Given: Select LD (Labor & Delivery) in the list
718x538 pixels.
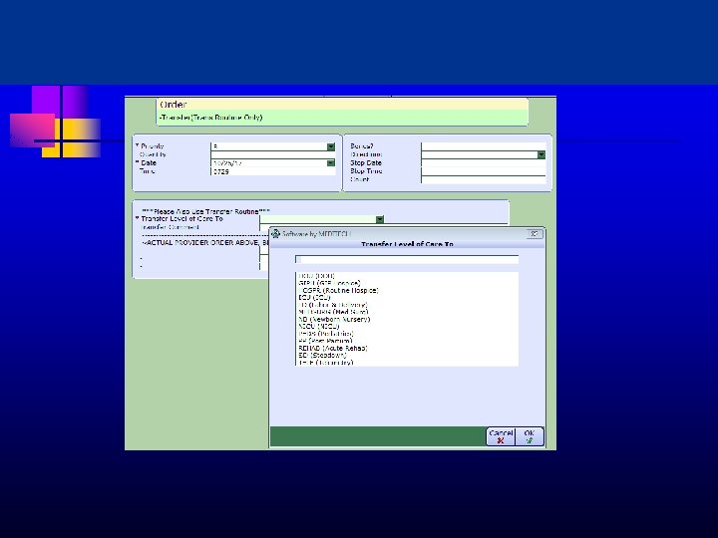Looking at the screenshot, I should pyautogui.click(x=333, y=305).
